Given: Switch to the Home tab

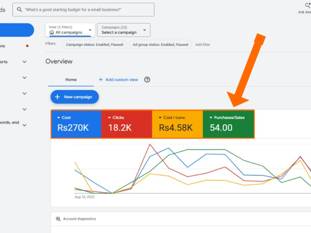Looking at the screenshot, I should coord(71,80).
